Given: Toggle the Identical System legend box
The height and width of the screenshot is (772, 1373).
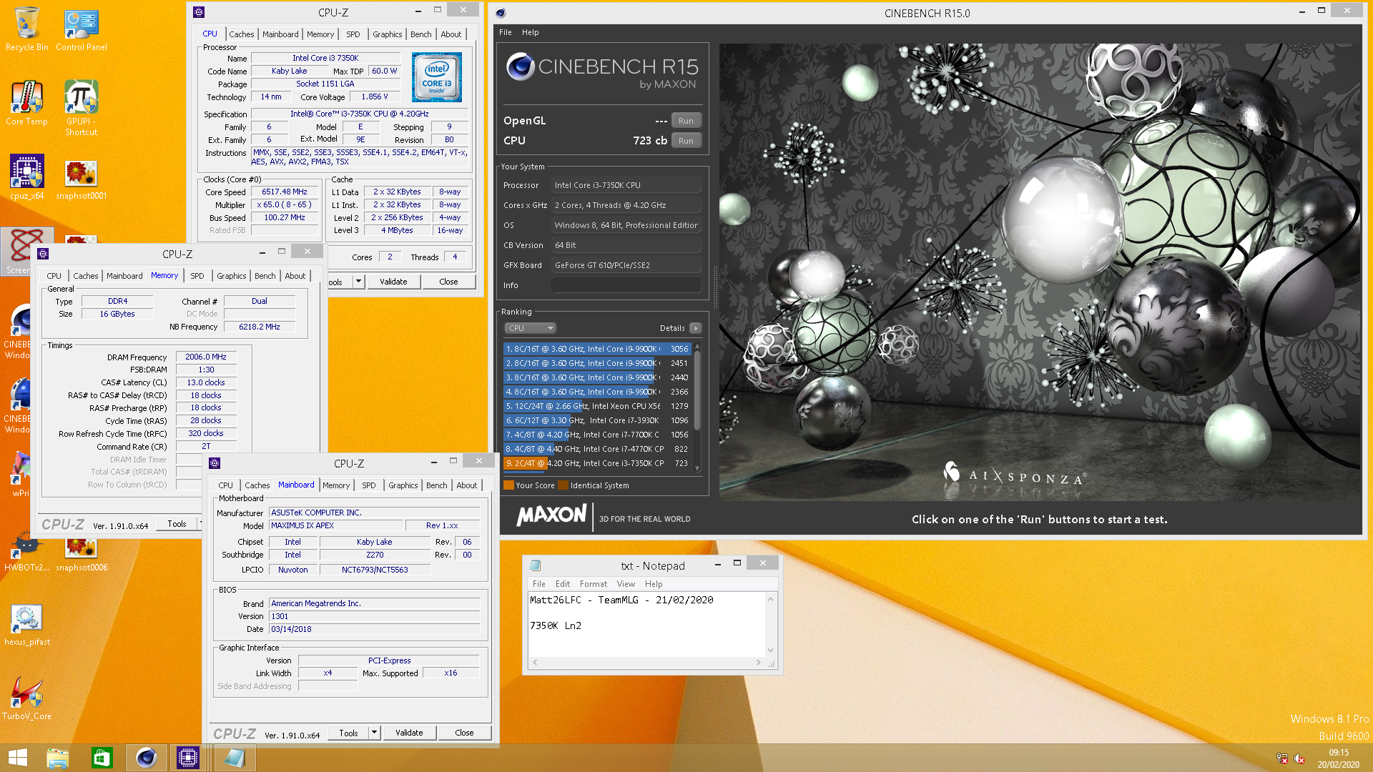Looking at the screenshot, I should (x=564, y=485).
